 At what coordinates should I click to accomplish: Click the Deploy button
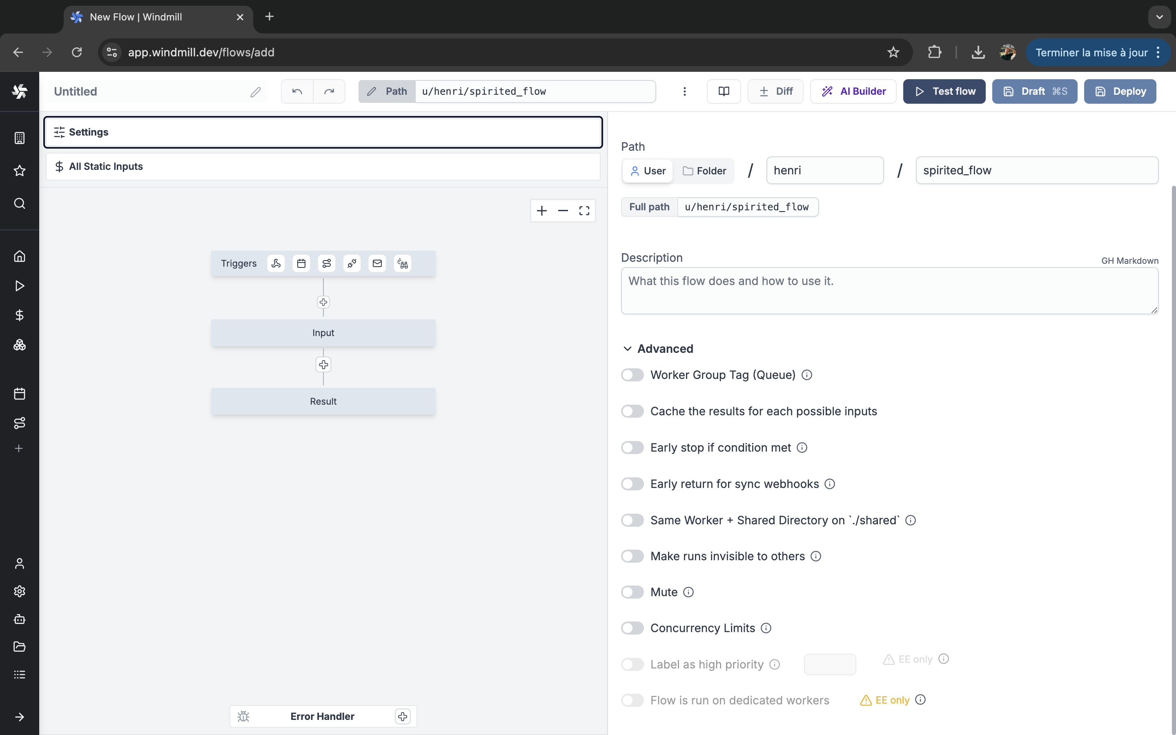(1120, 91)
